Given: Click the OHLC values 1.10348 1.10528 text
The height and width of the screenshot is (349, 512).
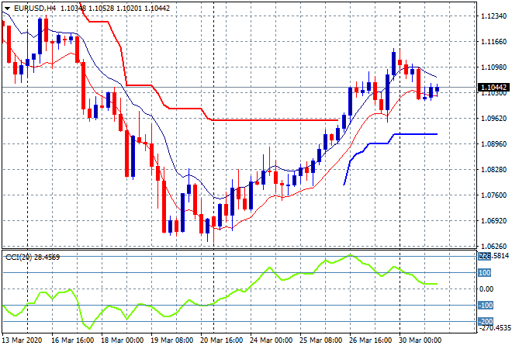Looking at the screenshot, I should click(87, 9).
